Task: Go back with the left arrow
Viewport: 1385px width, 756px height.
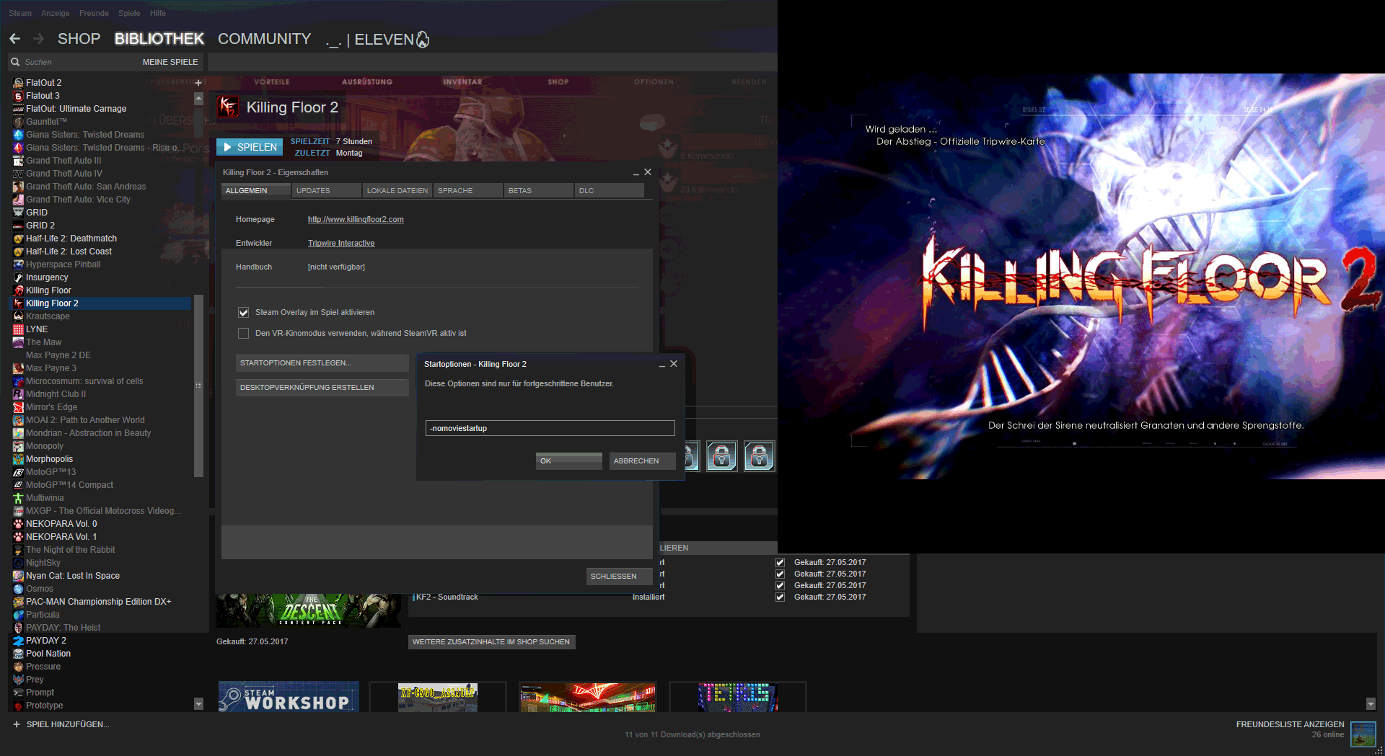Action: click(x=15, y=39)
